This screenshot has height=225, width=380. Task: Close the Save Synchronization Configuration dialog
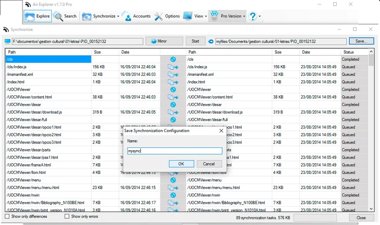click(221, 131)
